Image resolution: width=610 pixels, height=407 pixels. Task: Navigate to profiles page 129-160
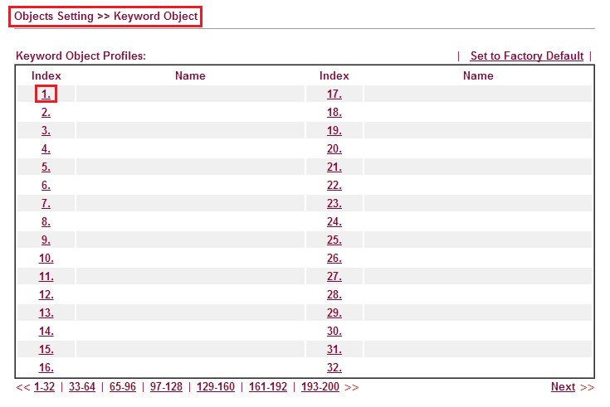pos(216,387)
